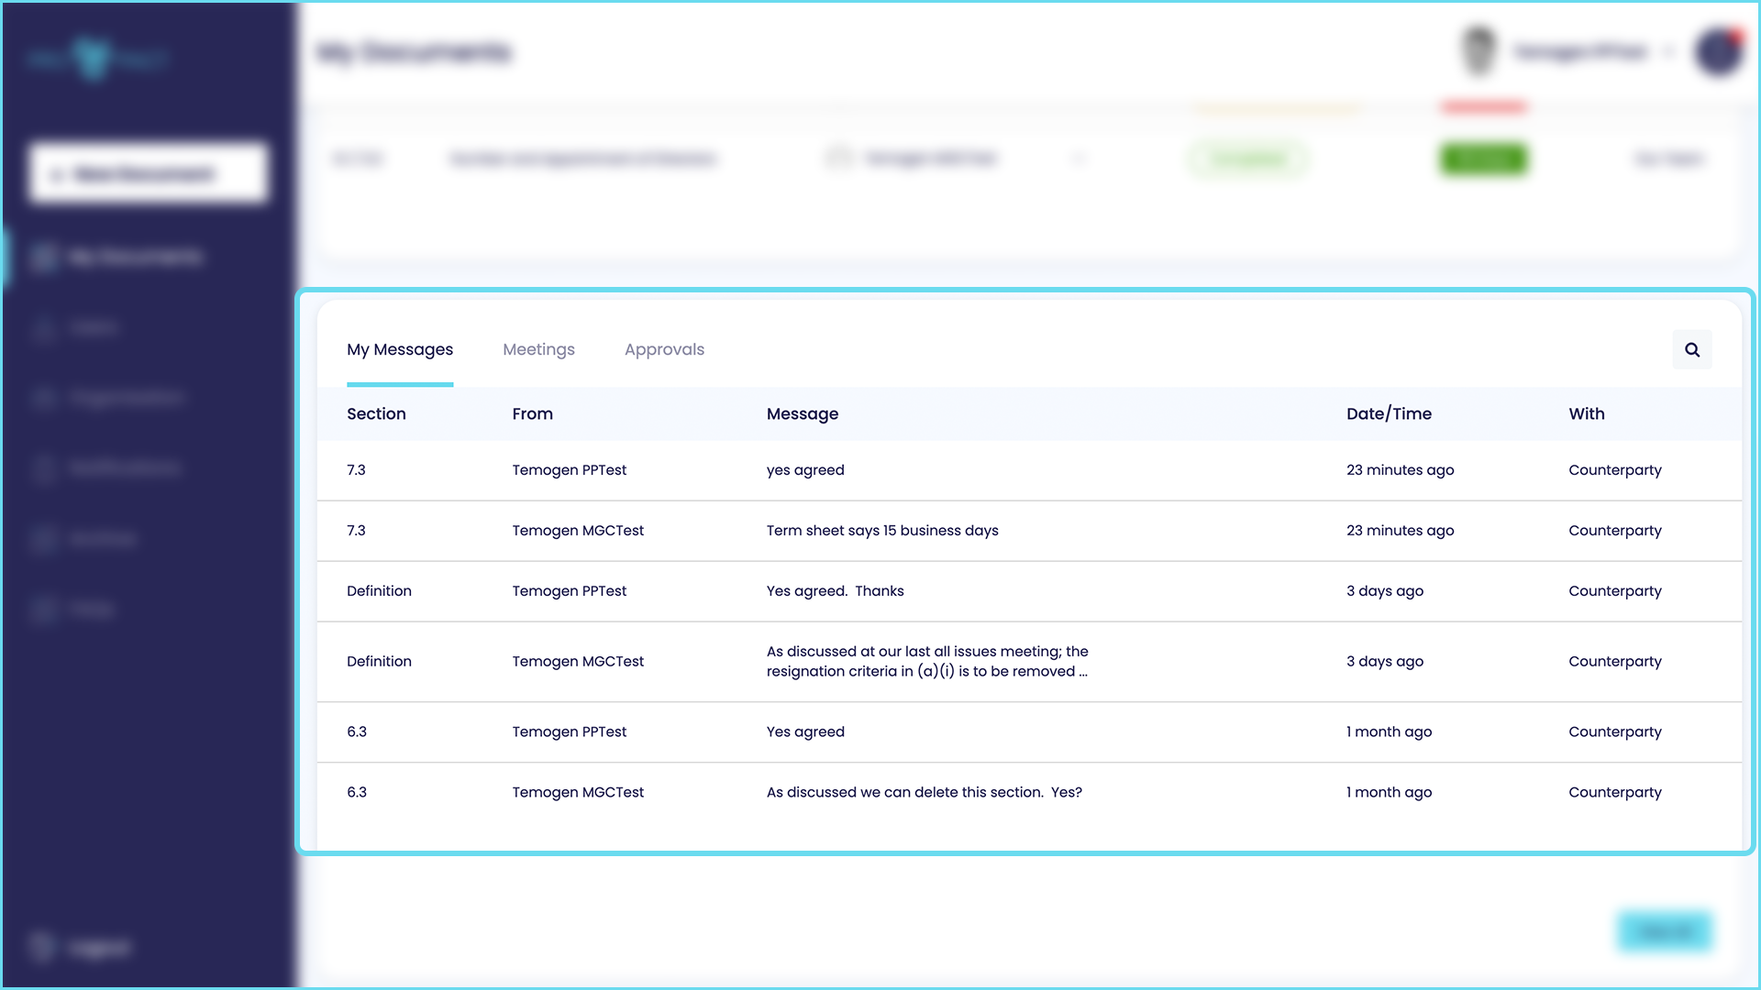Screen dimensions: 1761x990
Task: Switch to the Meetings tab
Action: (538, 349)
